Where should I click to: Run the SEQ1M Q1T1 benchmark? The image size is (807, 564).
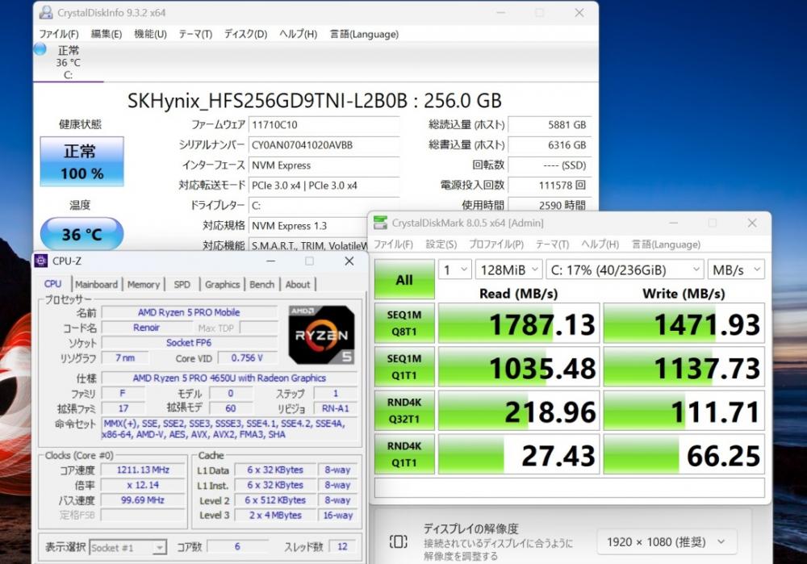tap(404, 367)
